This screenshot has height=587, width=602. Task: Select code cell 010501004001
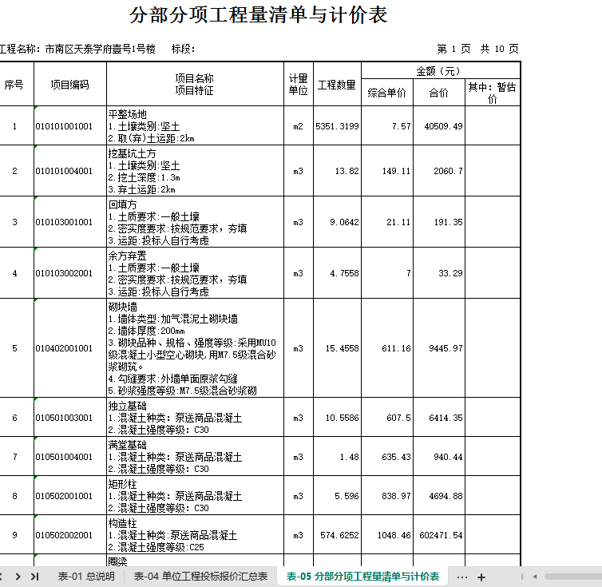pos(70,456)
